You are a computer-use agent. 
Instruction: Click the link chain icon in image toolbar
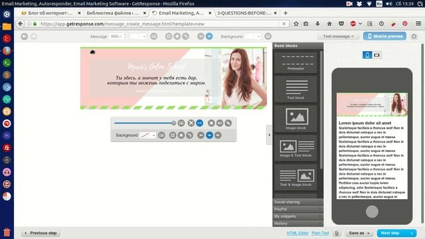tap(228, 123)
